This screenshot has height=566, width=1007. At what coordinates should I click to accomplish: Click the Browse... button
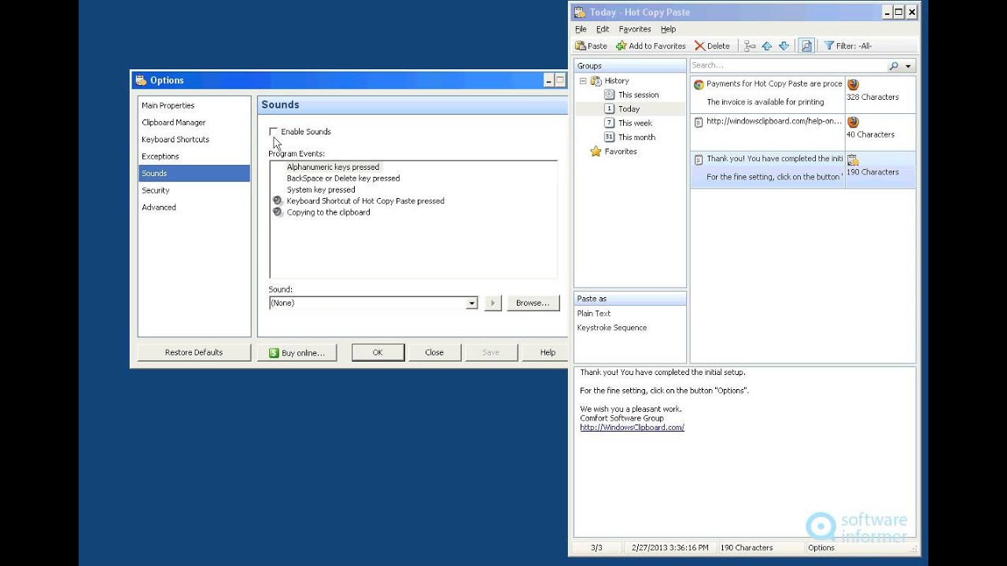point(533,303)
